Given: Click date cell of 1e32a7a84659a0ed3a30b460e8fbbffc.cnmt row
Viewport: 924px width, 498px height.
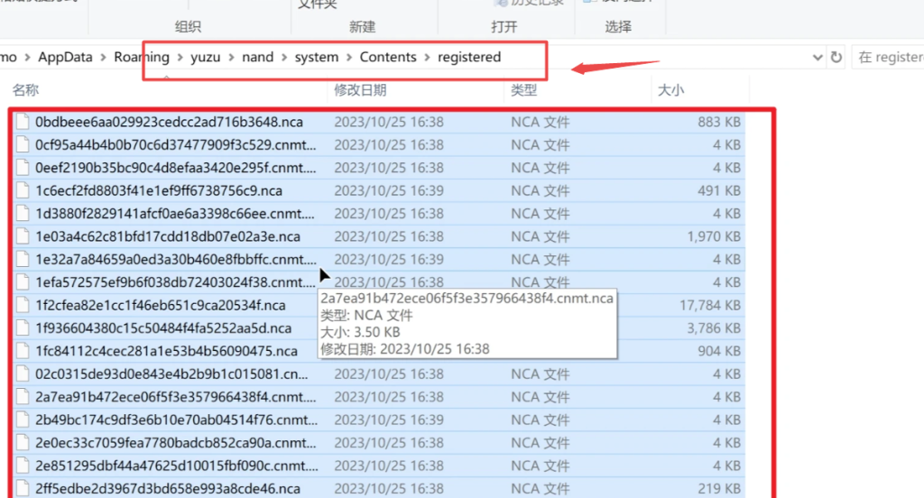Looking at the screenshot, I should [389, 260].
